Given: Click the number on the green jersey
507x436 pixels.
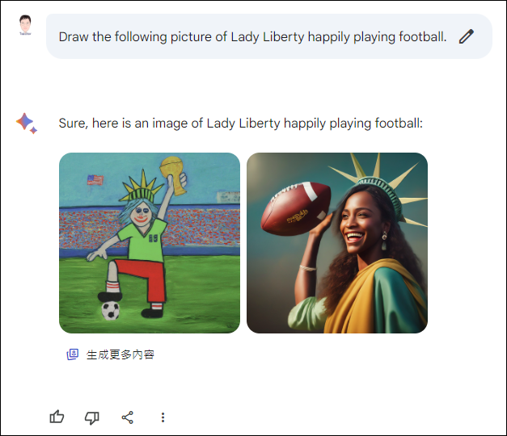Looking at the screenshot, I should coord(154,238).
